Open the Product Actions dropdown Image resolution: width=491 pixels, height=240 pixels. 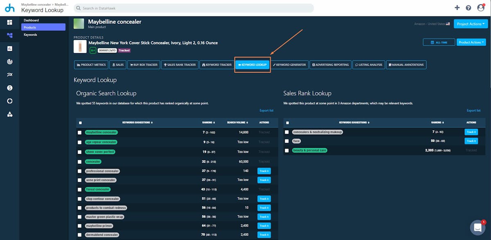[471, 42]
